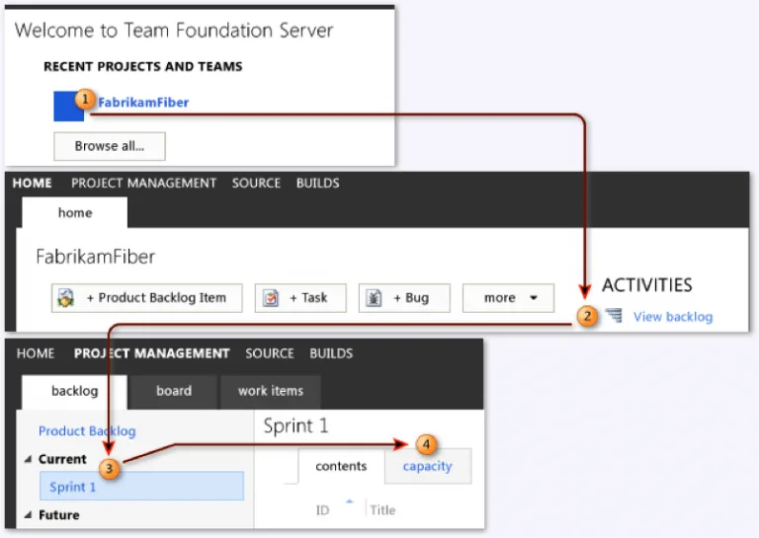The width and height of the screenshot is (759, 538).
Task: Click the Task clipboard icon
Action: click(x=271, y=298)
